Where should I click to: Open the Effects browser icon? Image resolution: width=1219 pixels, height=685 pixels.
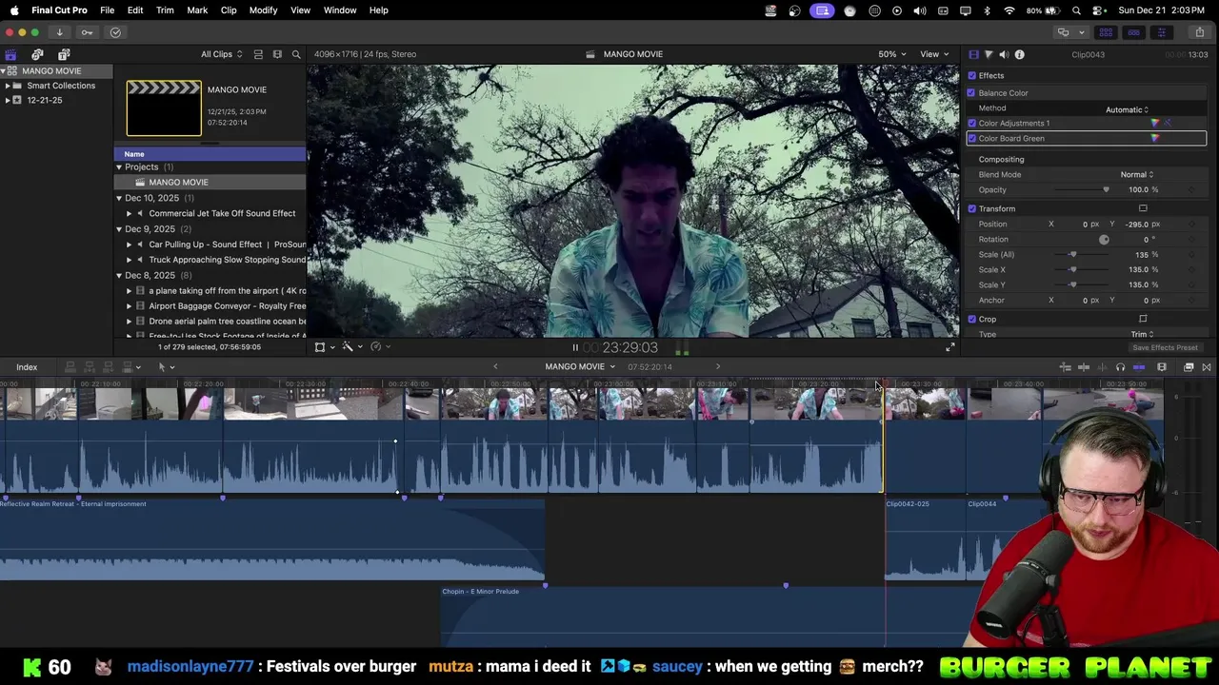(x=1189, y=367)
